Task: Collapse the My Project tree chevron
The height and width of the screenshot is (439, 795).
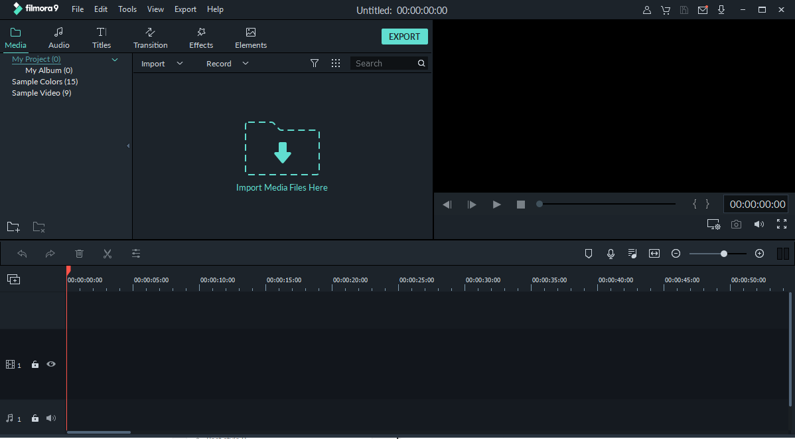Action: [x=115, y=59]
